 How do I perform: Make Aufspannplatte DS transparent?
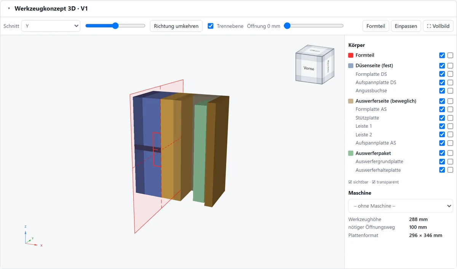click(x=450, y=82)
